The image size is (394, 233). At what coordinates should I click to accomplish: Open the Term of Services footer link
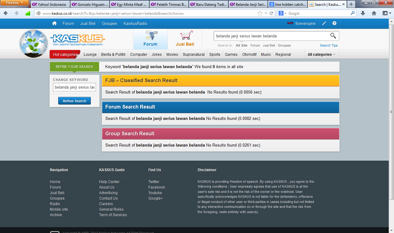113,215
